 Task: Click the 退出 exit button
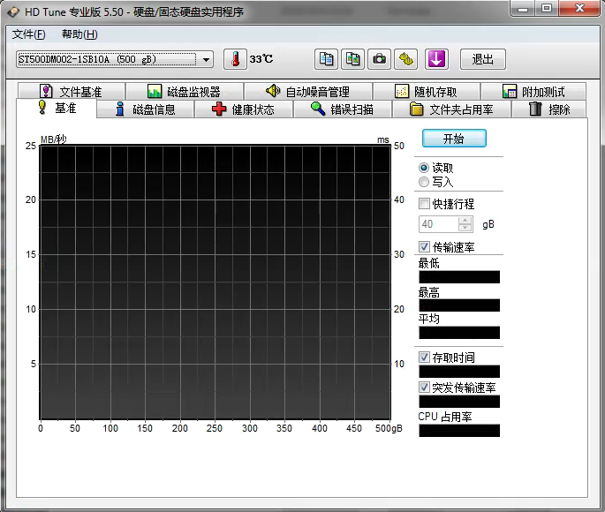[x=482, y=59]
